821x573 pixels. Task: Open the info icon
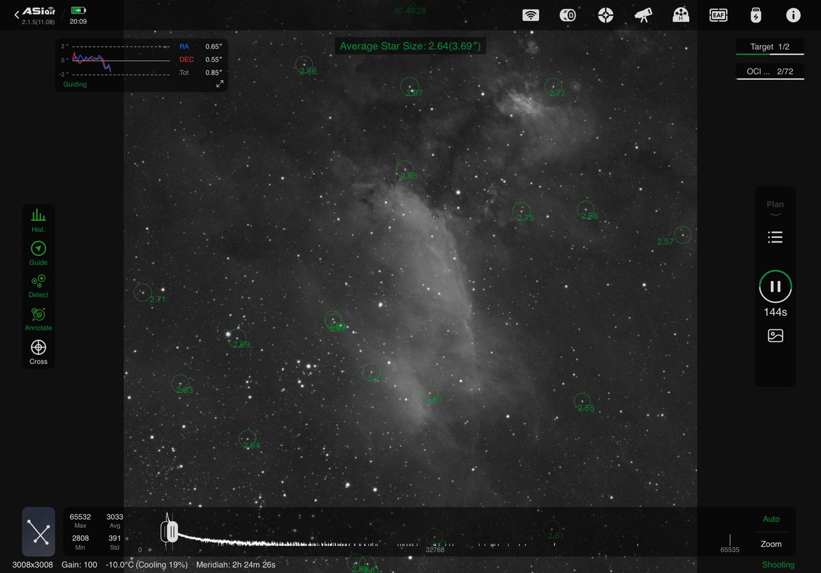[x=793, y=15]
